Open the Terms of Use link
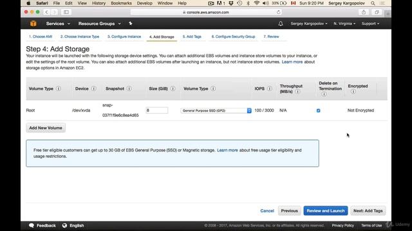 (x=371, y=225)
